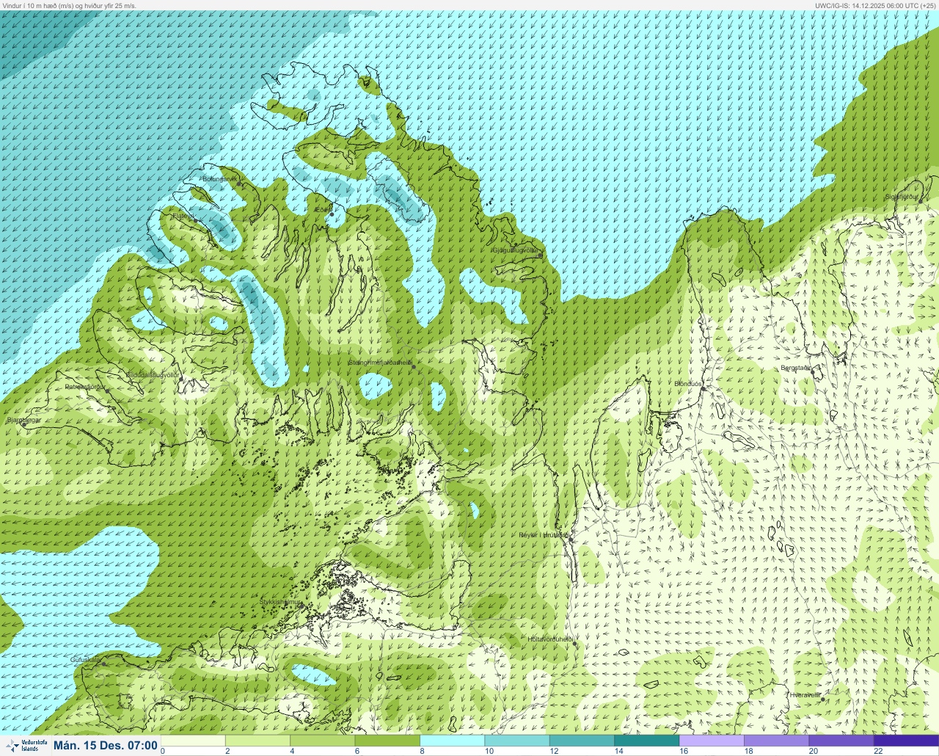
Task: Select the 8–10 m/s legend color
Action: click(x=452, y=741)
